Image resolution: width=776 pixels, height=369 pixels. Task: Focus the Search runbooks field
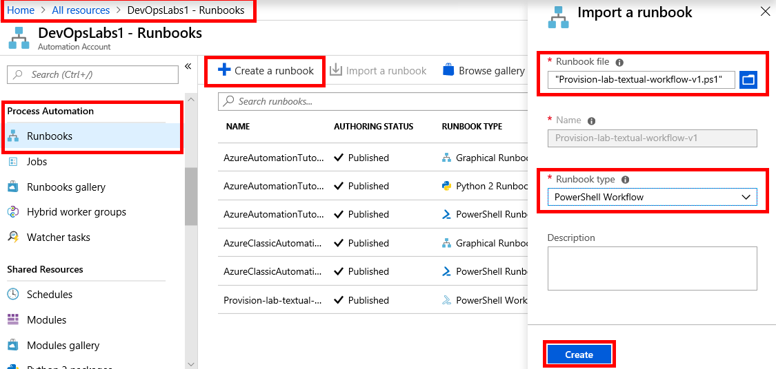point(372,101)
